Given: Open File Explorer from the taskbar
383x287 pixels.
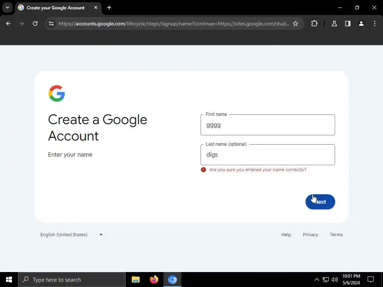Looking at the screenshot, I should pyautogui.click(x=135, y=280).
